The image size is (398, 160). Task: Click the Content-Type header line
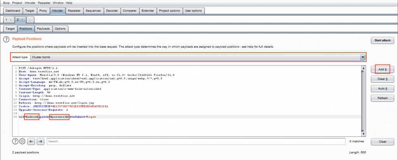tap(60, 89)
